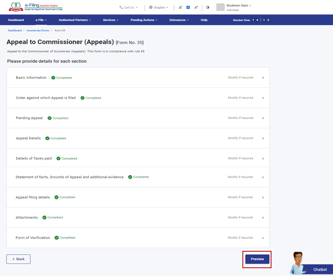
Task: Expand the Attachments section chevron
Action: pyautogui.click(x=263, y=218)
